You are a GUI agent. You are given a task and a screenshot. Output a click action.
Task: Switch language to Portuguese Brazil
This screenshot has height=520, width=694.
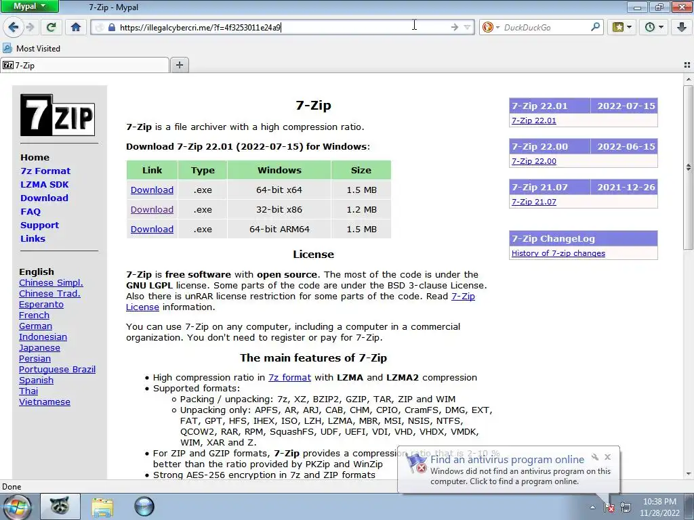pyautogui.click(x=57, y=370)
